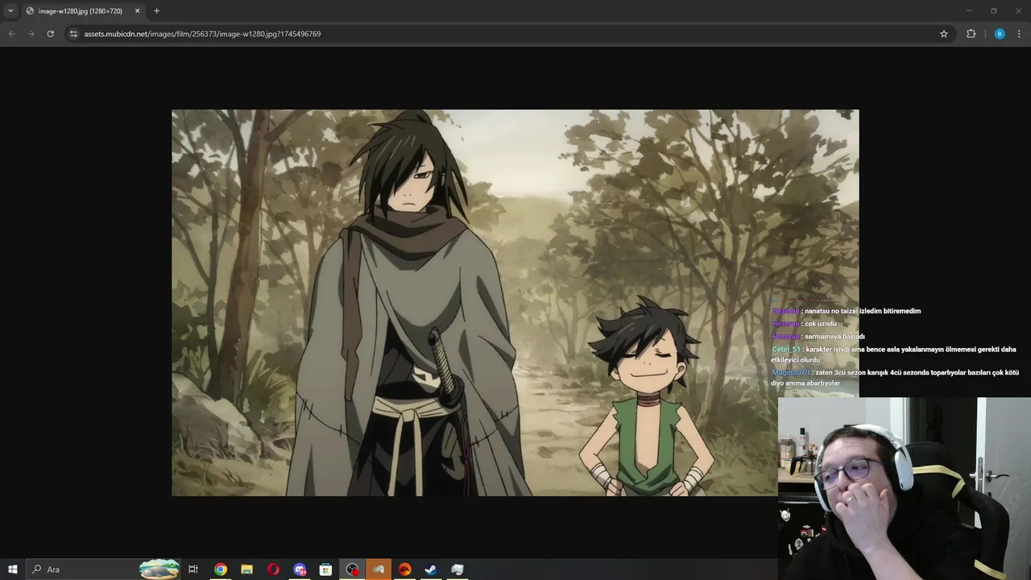Image resolution: width=1031 pixels, height=580 pixels.
Task: Launch Opera browser from taskbar
Action: pos(273,570)
